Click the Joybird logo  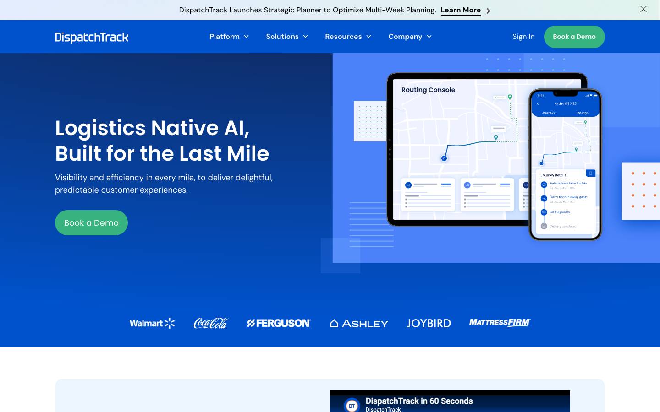pos(429,323)
